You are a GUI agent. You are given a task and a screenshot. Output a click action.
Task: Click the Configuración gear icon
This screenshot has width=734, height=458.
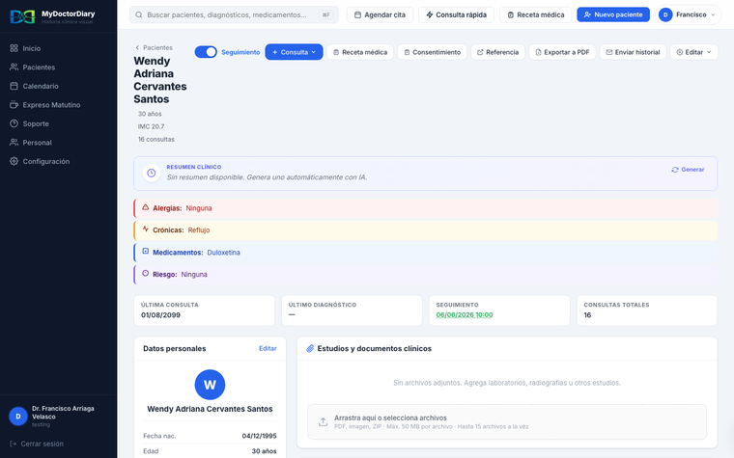point(14,161)
